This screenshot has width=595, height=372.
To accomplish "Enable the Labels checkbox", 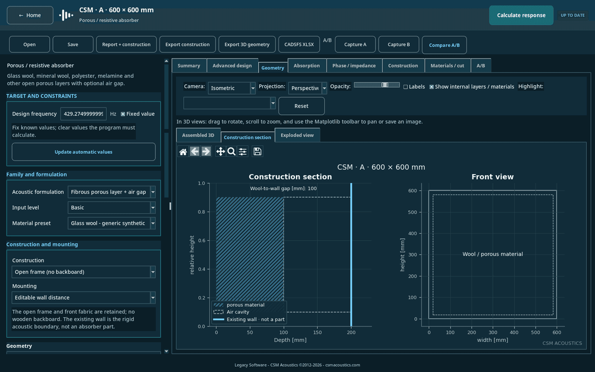I will [406, 87].
